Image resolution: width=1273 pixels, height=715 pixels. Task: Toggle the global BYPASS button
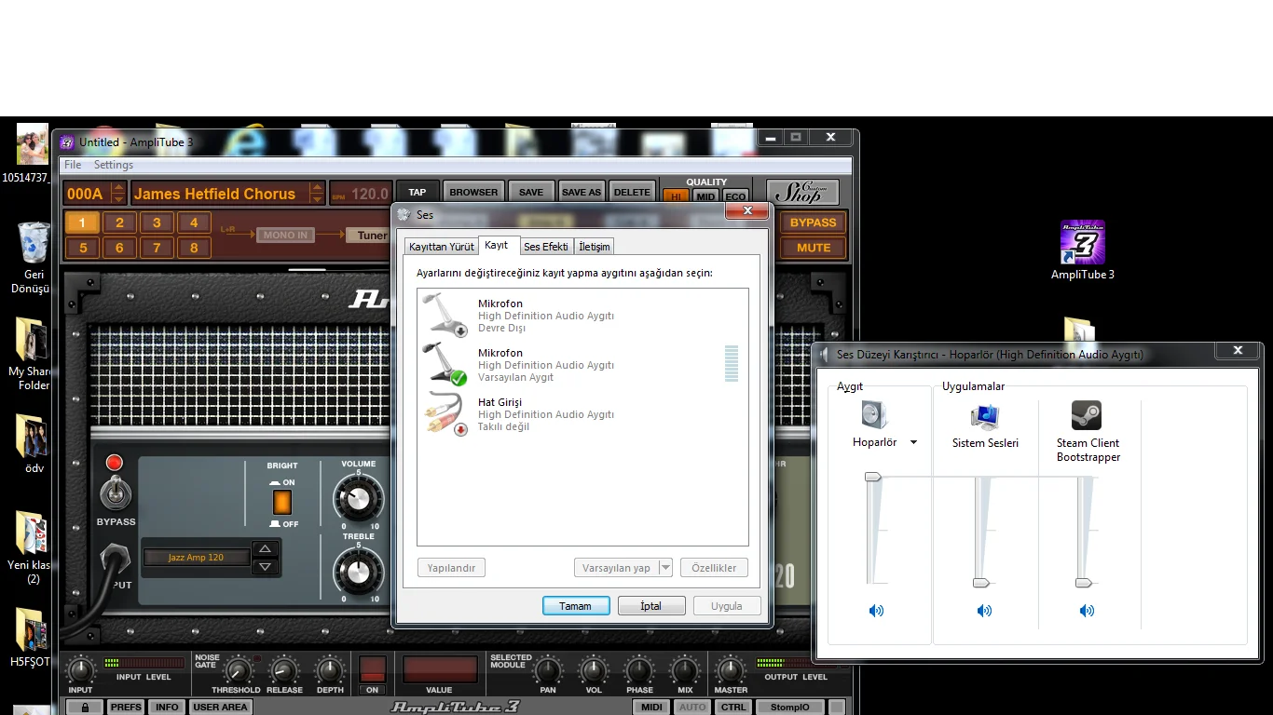click(x=814, y=223)
